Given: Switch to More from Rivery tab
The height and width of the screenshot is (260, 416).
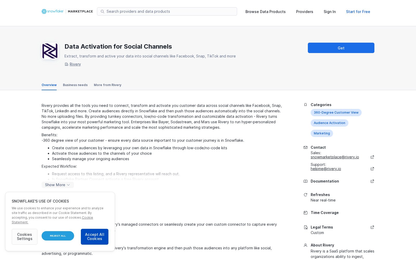Looking at the screenshot, I should click(108, 85).
